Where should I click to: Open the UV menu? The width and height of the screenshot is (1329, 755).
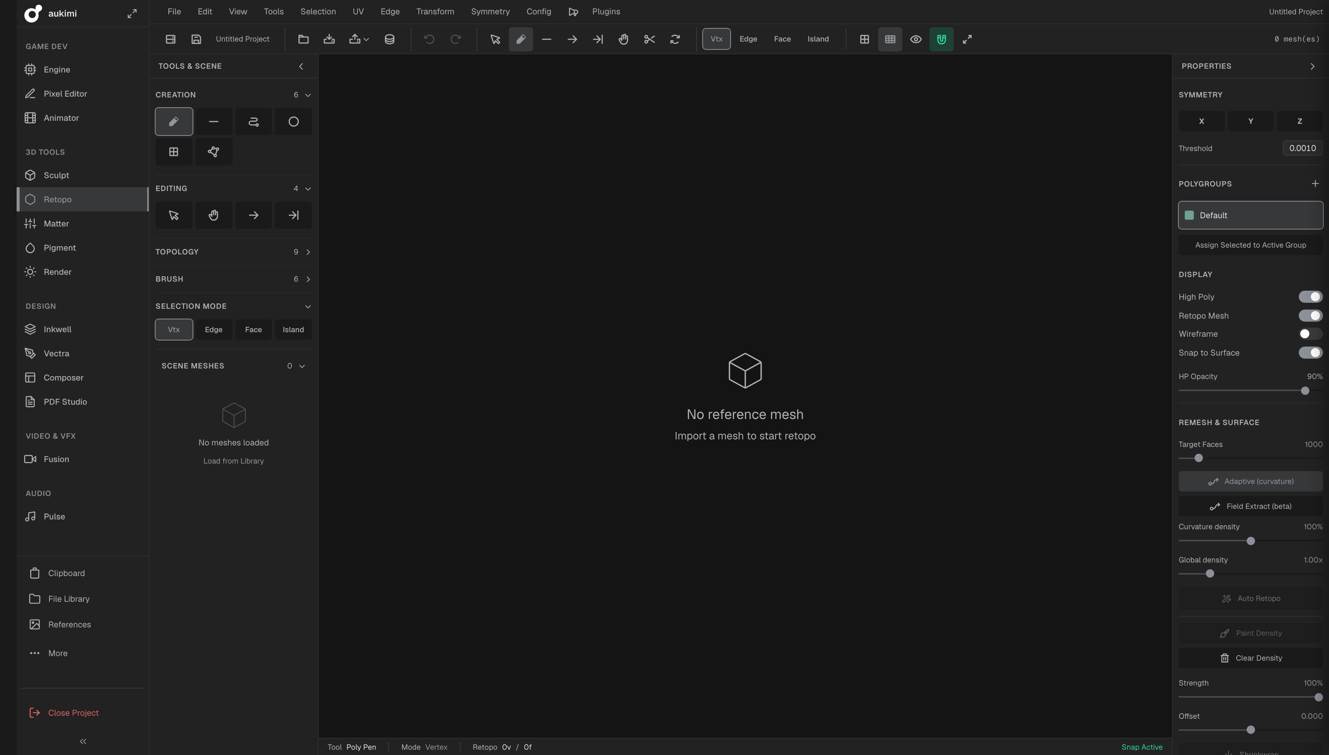[358, 11]
